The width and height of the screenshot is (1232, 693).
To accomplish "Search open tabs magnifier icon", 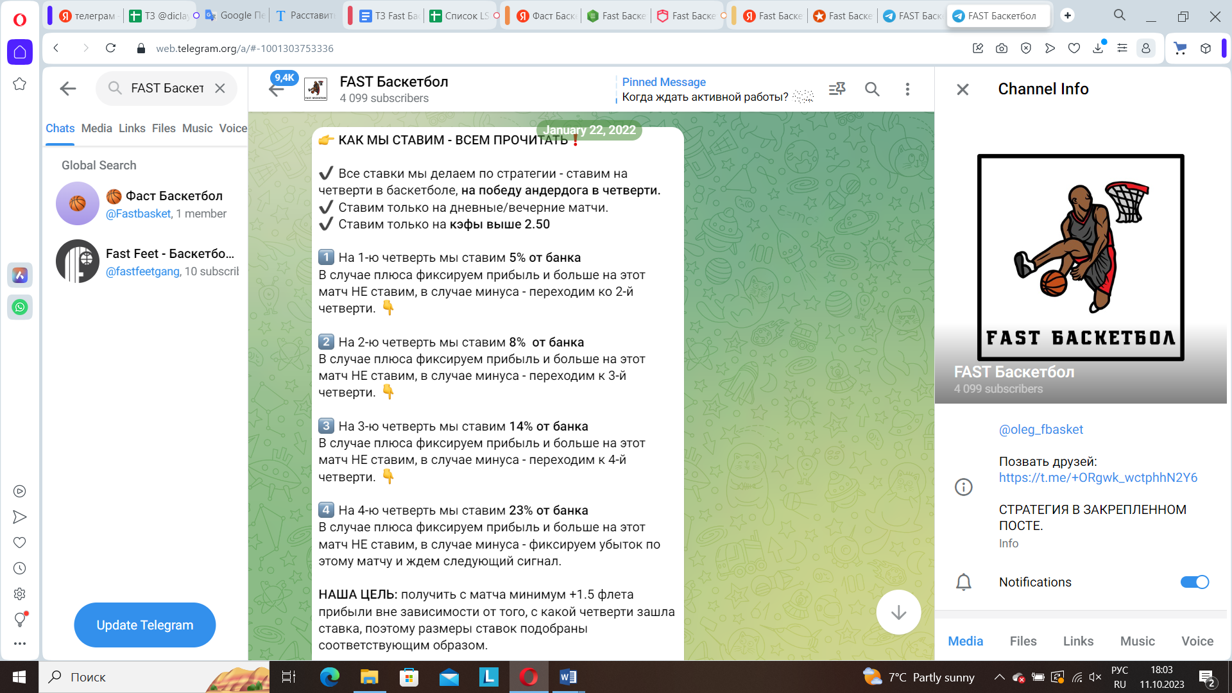I will point(1119,15).
